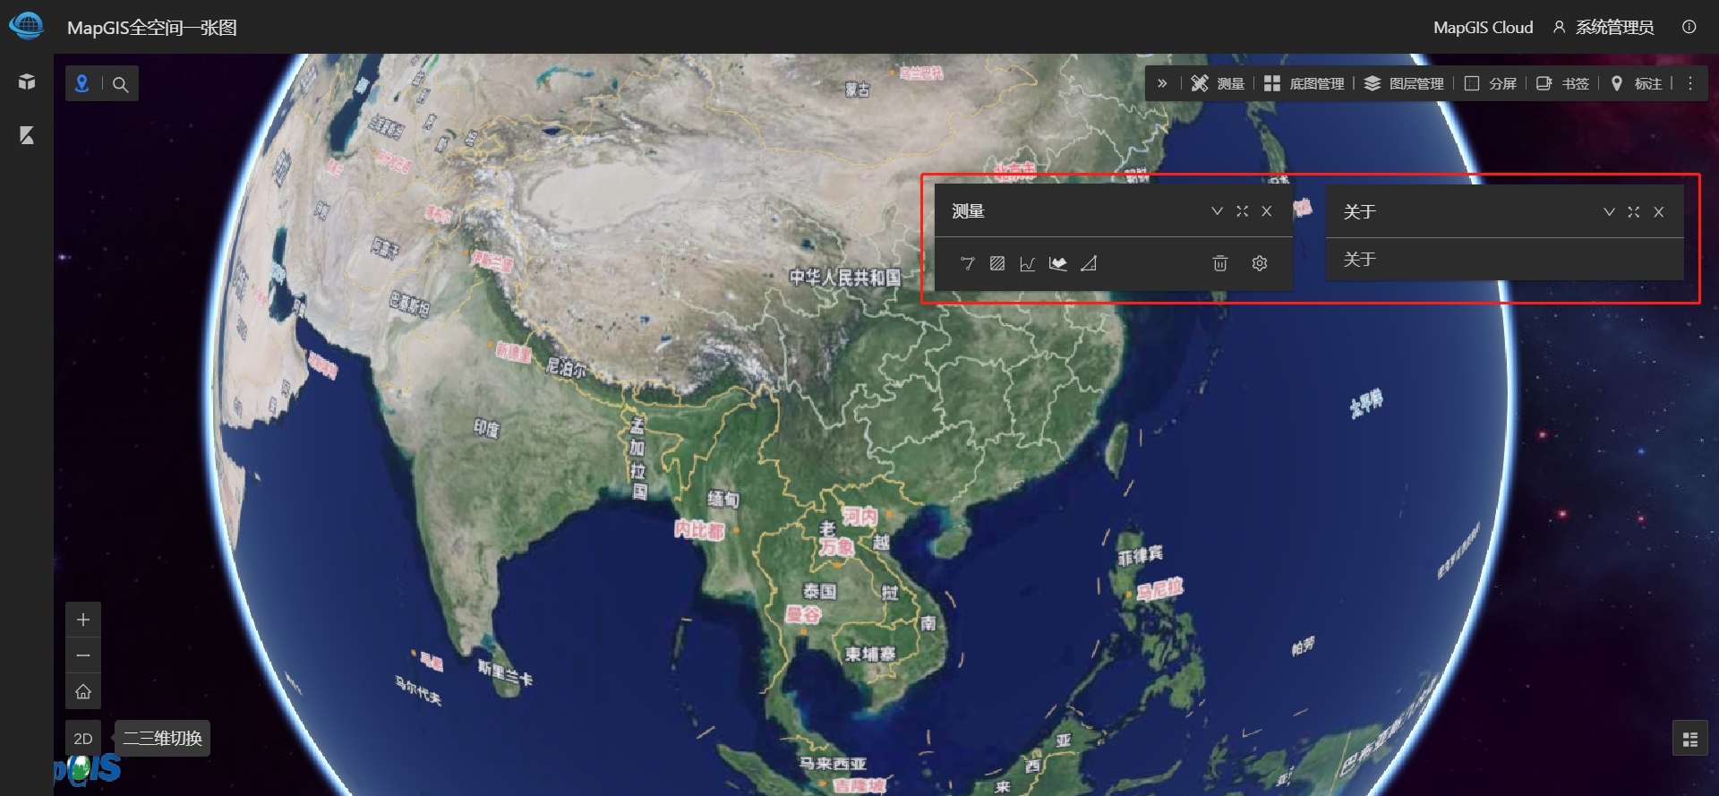Click the 系统管理员 user account
The image size is (1719, 796).
point(1604,27)
